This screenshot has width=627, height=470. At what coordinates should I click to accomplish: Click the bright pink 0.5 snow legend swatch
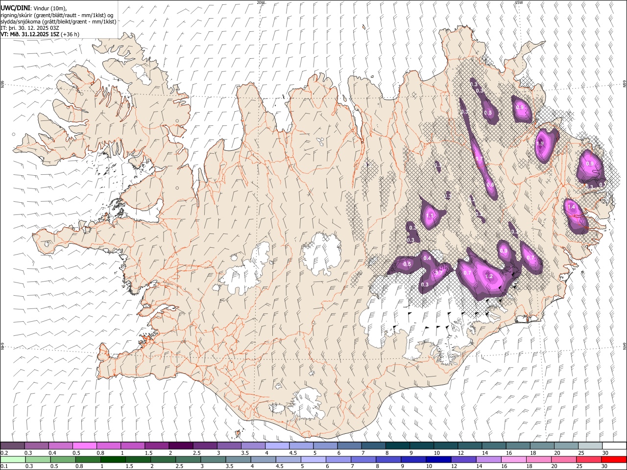point(84,446)
